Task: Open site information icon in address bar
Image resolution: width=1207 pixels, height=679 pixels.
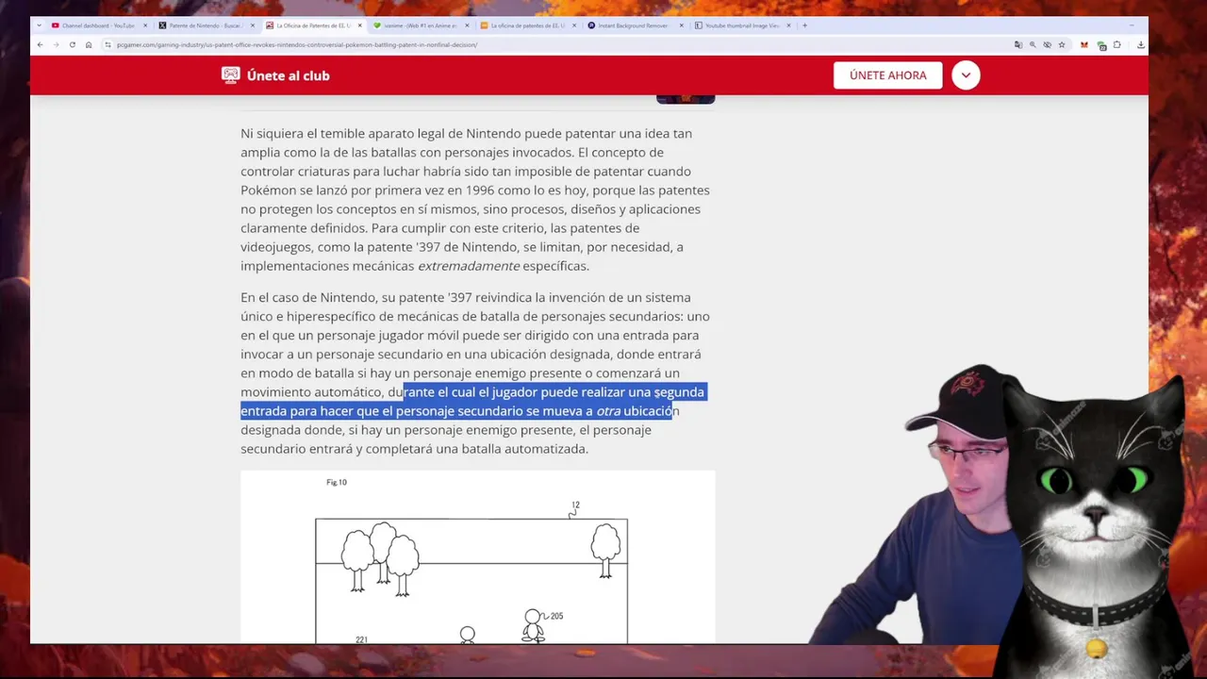Action: click(x=107, y=44)
